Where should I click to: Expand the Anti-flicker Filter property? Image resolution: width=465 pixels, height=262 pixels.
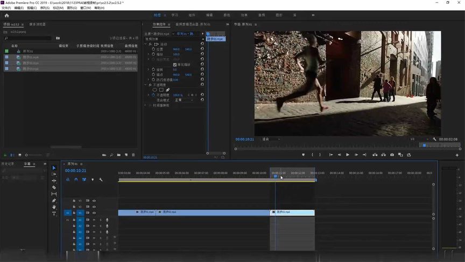(149, 80)
